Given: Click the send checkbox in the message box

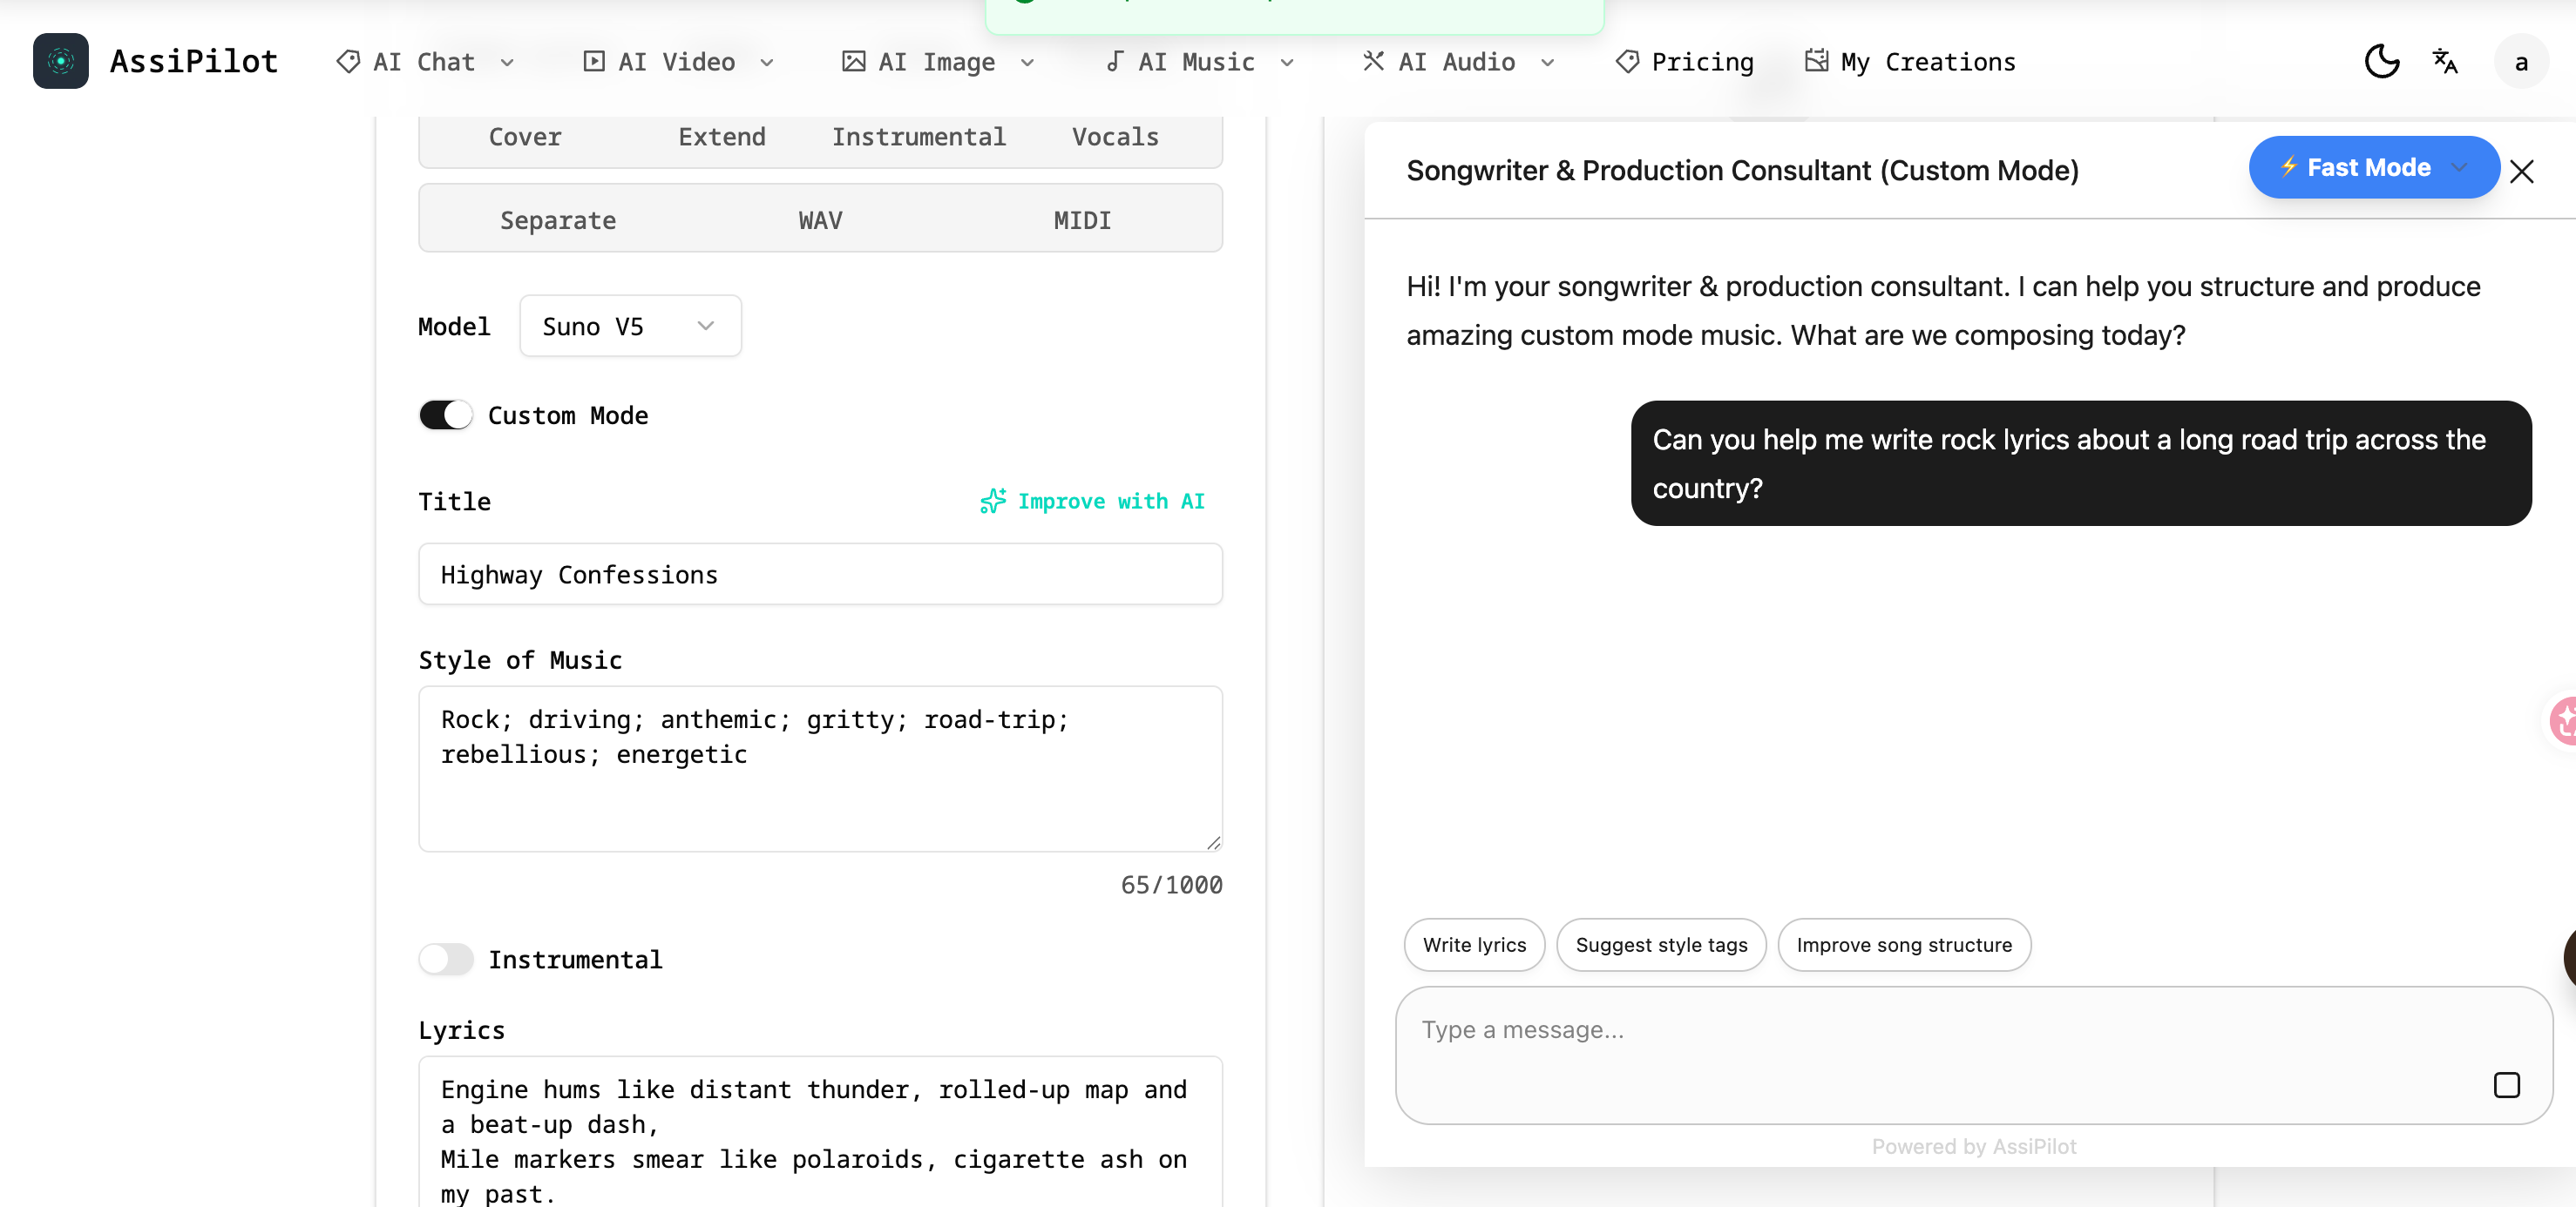Looking at the screenshot, I should pyautogui.click(x=2506, y=1085).
